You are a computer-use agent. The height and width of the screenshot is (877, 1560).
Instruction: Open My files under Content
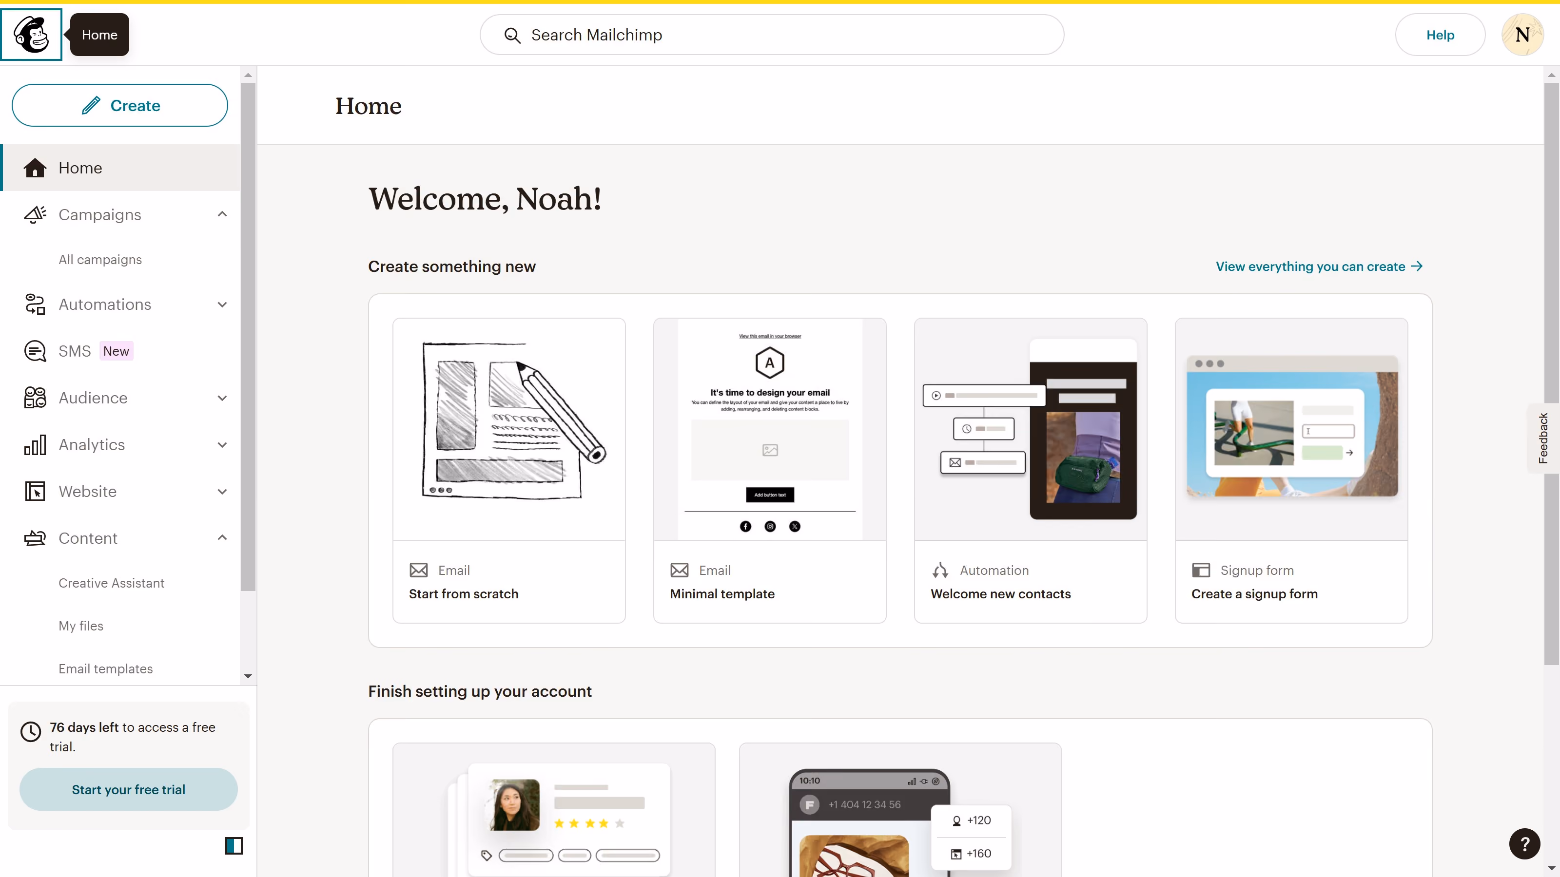(80, 626)
